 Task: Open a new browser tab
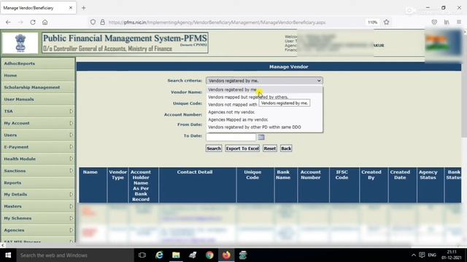(84, 8)
